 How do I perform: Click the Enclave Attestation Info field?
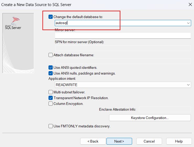point(165,109)
